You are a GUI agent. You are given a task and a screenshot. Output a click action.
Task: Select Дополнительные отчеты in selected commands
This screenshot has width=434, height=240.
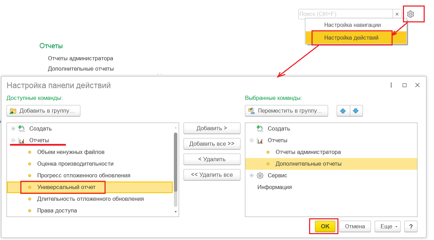click(308, 164)
